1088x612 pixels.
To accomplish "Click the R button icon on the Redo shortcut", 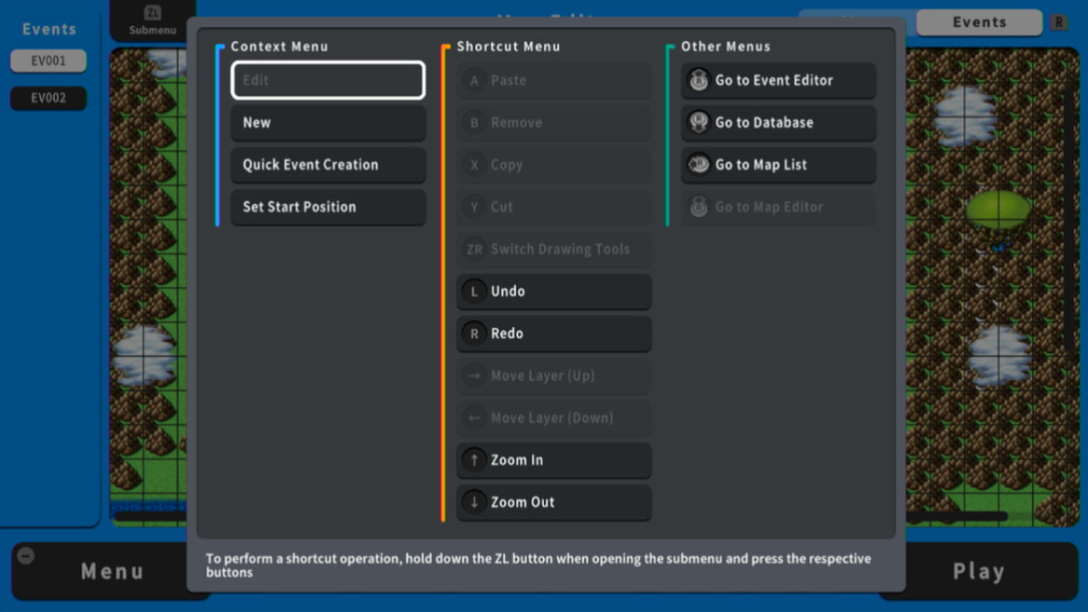I will (x=473, y=334).
